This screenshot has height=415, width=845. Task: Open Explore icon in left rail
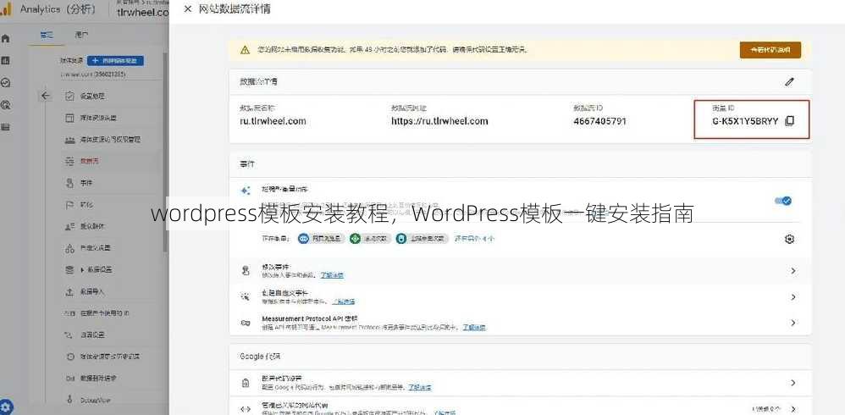click(x=5, y=82)
